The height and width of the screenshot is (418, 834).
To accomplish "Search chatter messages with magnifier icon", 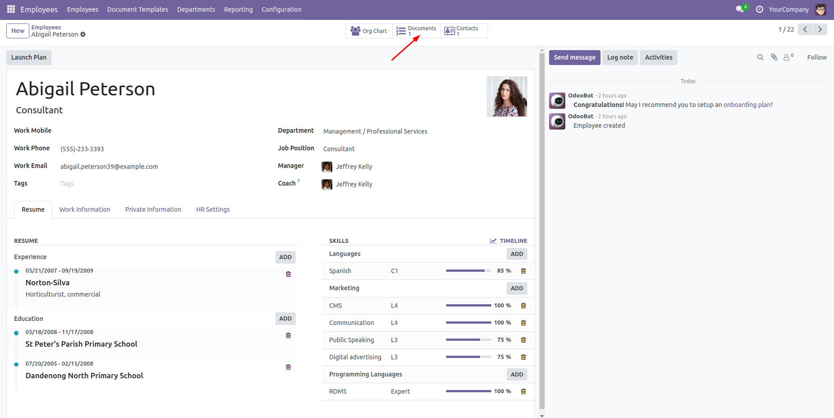I will coord(760,57).
